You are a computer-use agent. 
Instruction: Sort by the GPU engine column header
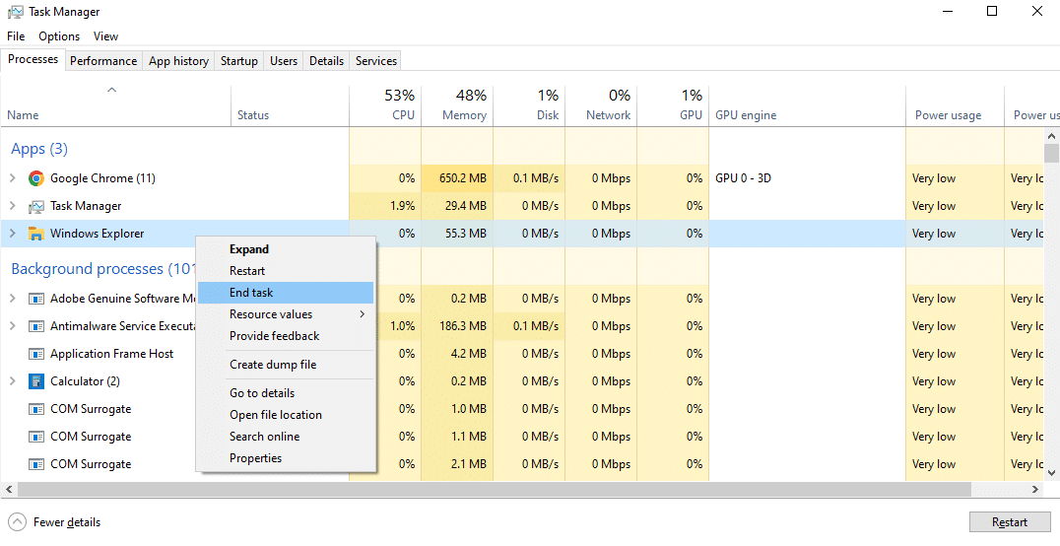(x=807, y=106)
